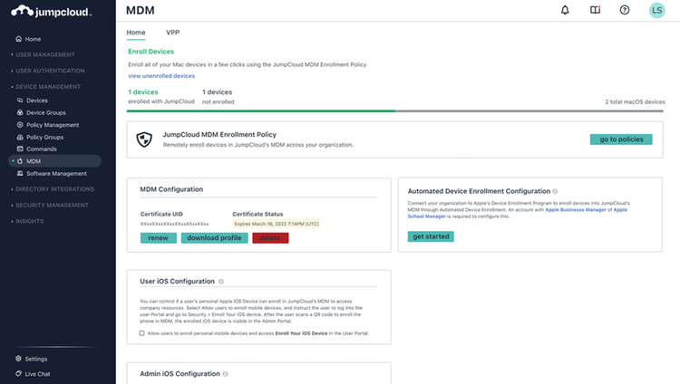Viewport: 680px width, 384px height.
Task: Click the MDM apple icon in sidebar
Action: pos(20,161)
